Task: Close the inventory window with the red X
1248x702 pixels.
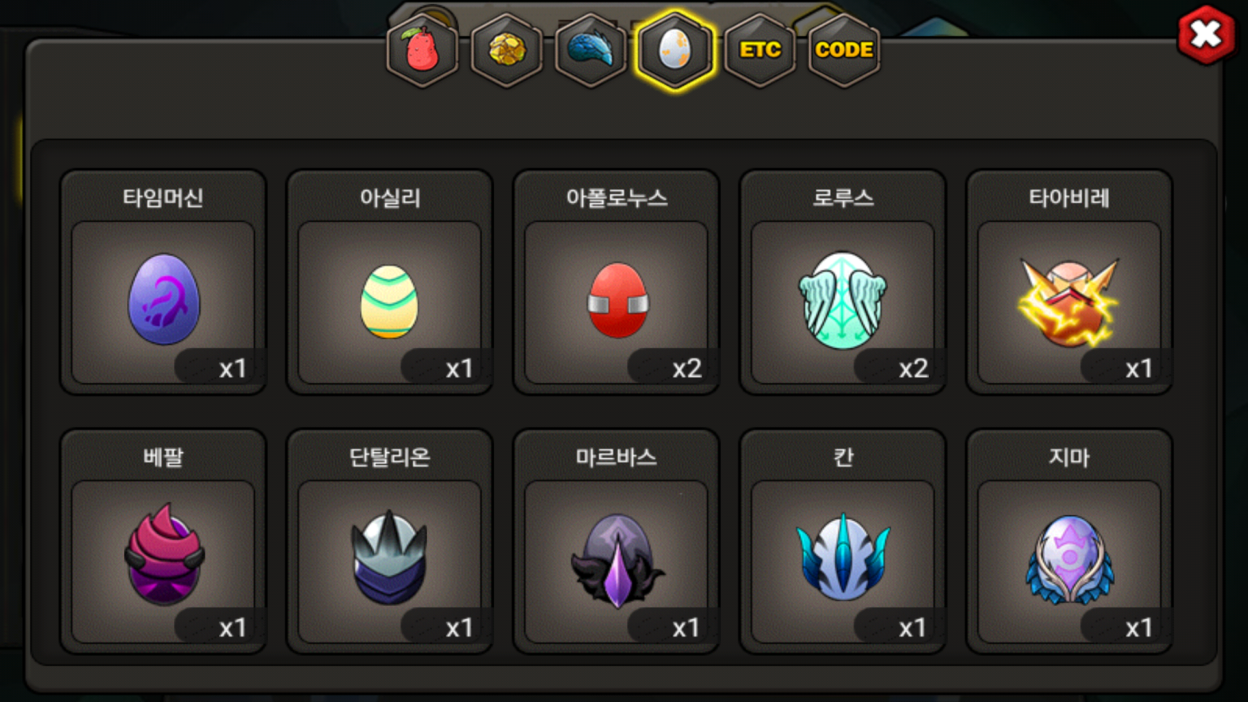Action: pyautogui.click(x=1206, y=35)
